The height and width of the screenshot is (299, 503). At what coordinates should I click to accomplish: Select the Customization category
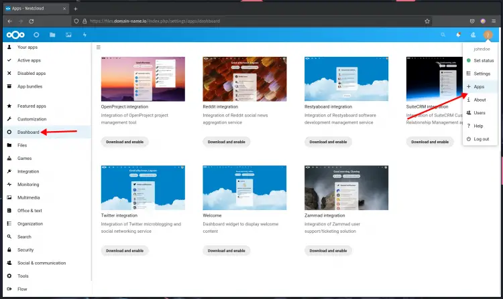47,119
